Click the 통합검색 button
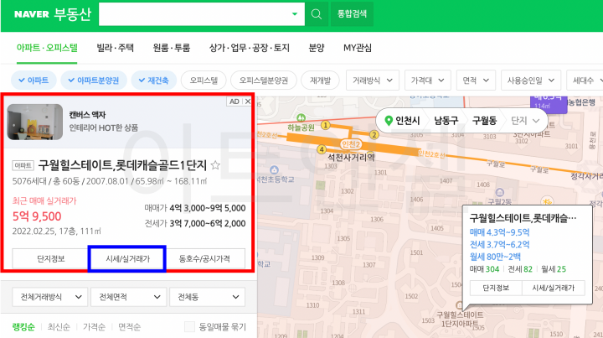This screenshot has height=338, width=603. (352, 14)
